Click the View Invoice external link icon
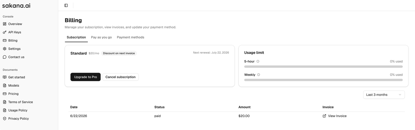The width and height of the screenshot is (415, 130). pos(324,116)
